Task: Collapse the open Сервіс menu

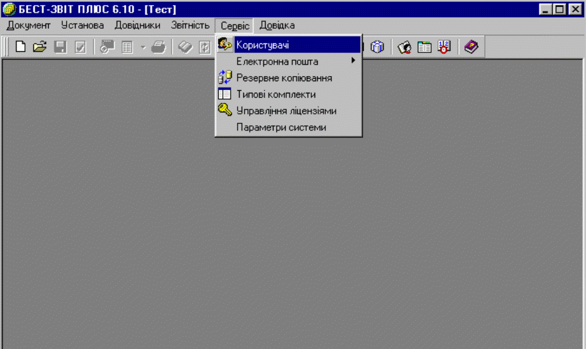Action: tap(235, 26)
